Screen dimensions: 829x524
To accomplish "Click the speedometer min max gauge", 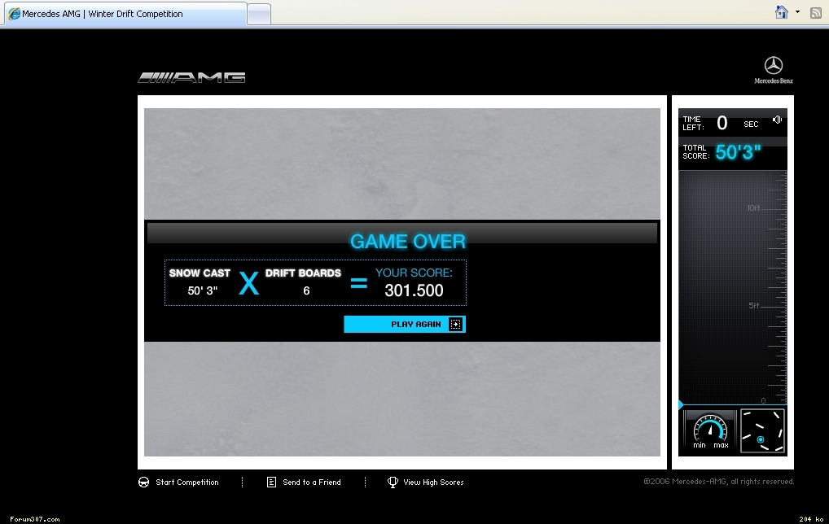I will (710, 430).
